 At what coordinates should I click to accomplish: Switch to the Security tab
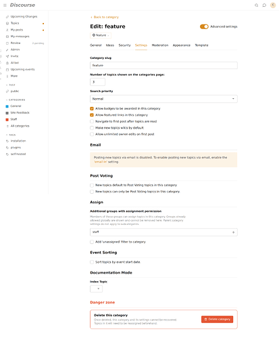tap(124, 45)
